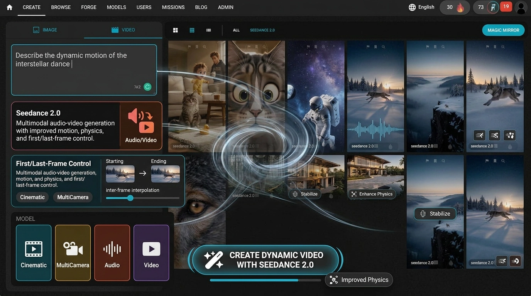The image size is (531, 296).
Task: Click water drop icon on wolf waveform thumbnail
Action: point(391,147)
